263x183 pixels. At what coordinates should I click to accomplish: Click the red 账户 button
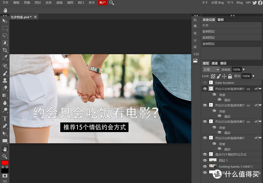(x=102, y=3)
